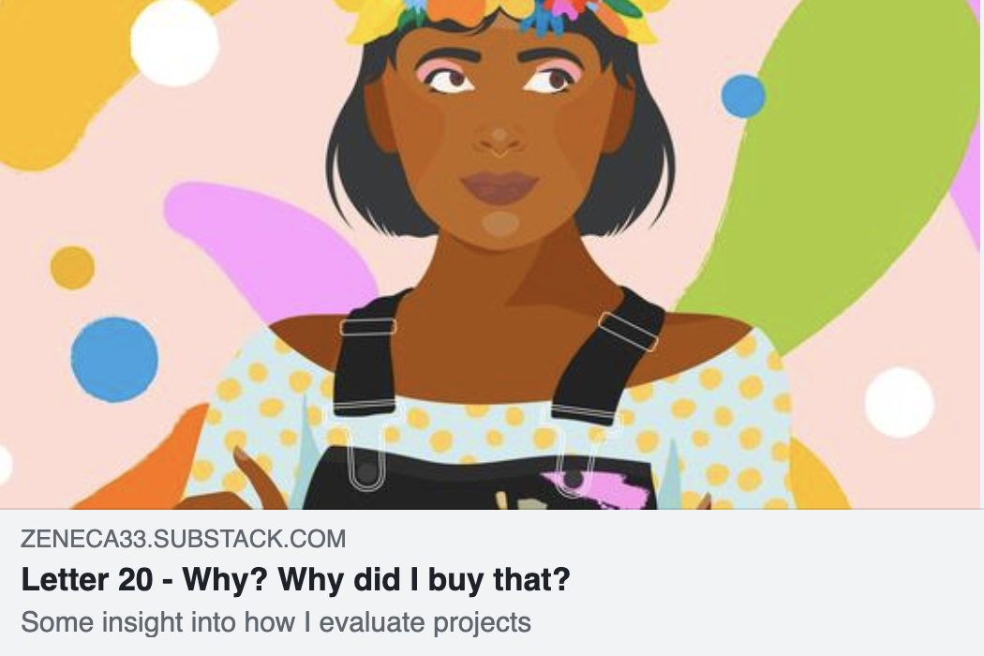Click the description about evaluating projects
984x656 pixels.
[276, 622]
